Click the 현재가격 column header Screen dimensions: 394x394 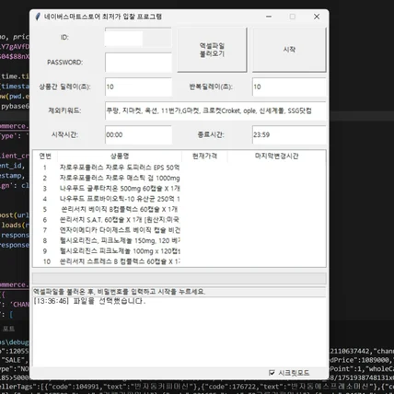(204, 156)
